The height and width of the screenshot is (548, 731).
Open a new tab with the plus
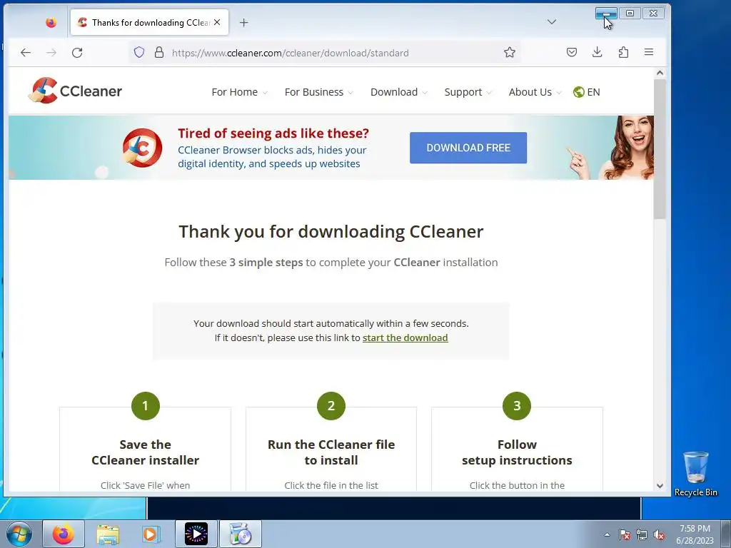pos(244,22)
